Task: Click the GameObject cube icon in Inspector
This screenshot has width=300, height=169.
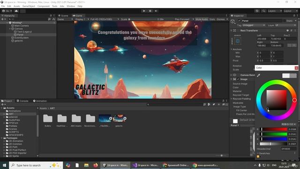Action: coord(232,21)
